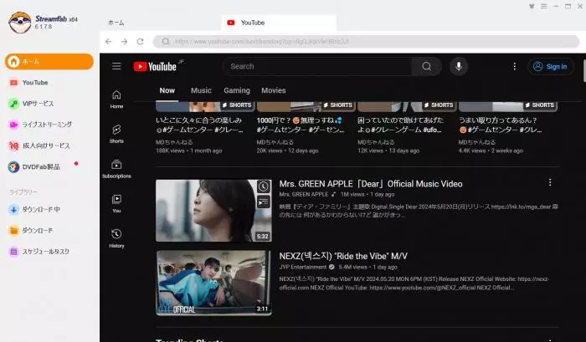The image size is (586, 342).
Task: Open YouTube settings three-dot menu
Action: (515, 66)
